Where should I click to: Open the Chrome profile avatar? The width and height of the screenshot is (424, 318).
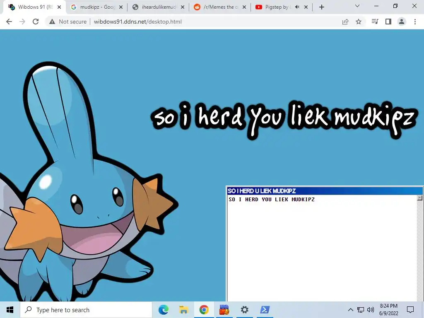(402, 22)
